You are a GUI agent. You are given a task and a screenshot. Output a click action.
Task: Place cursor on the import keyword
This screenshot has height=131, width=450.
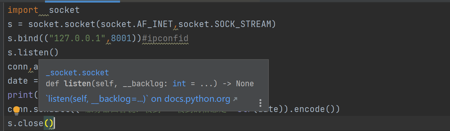point(23,10)
